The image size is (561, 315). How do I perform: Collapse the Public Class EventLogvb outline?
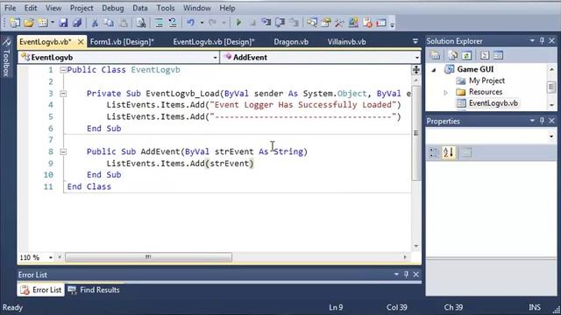pyautogui.click(x=63, y=70)
